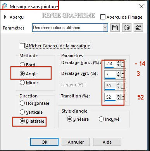Enable the Aperçu de l'image checkbox
The width and height of the screenshot is (150, 151).
point(103,17)
